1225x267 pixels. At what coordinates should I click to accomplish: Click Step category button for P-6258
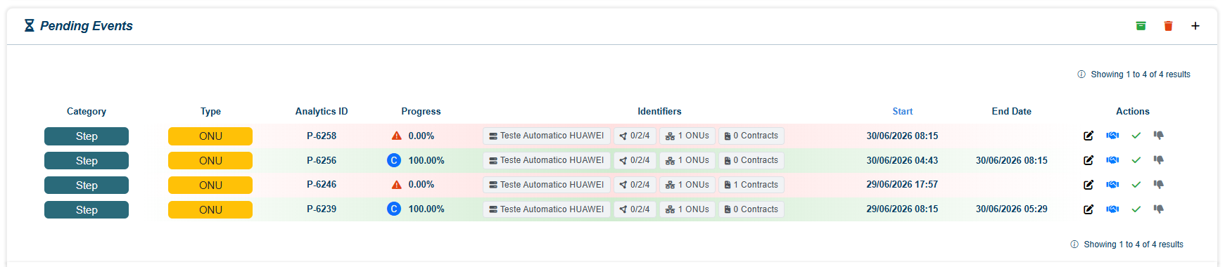[x=87, y=136]
